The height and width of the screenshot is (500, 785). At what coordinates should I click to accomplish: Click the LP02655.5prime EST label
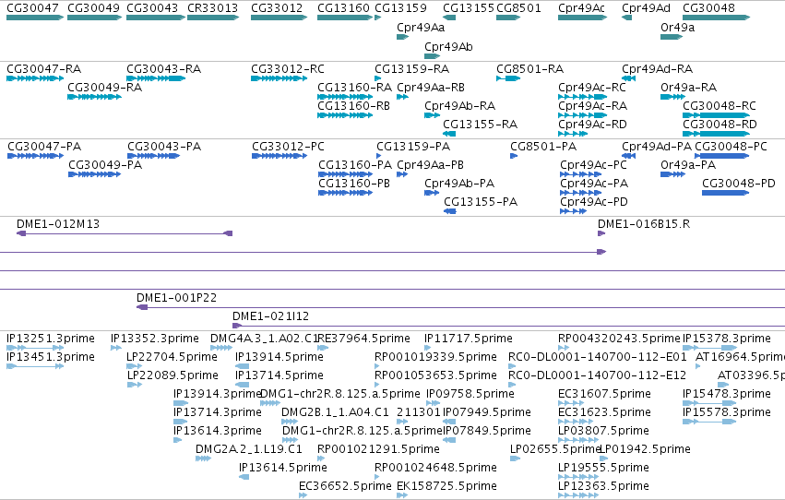coord(554,449)
